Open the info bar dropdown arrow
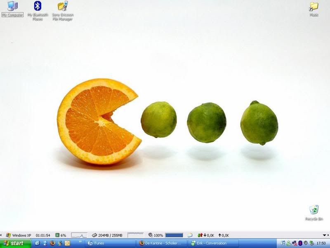Viewport: 330px width, 248px height. click(324, 235)
